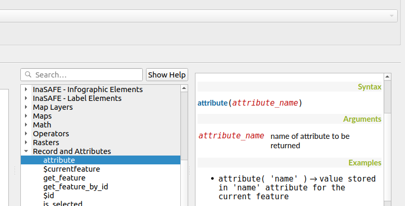Screen dimensions: 405x206
Task: Click function list scrollbar up arrow
Action: pyautogui.click(x=184, y=88)
